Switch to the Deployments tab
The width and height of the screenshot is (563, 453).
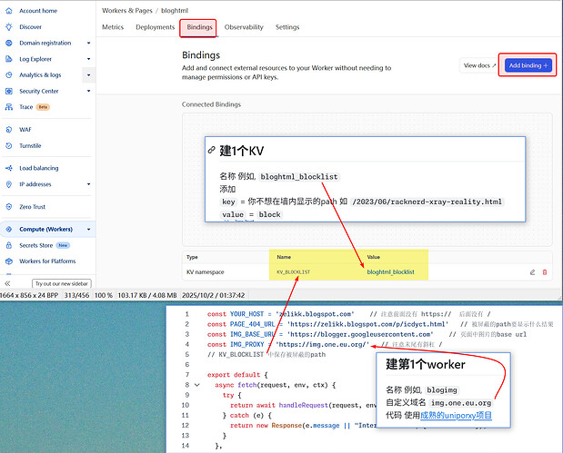[x=156, y=27]
